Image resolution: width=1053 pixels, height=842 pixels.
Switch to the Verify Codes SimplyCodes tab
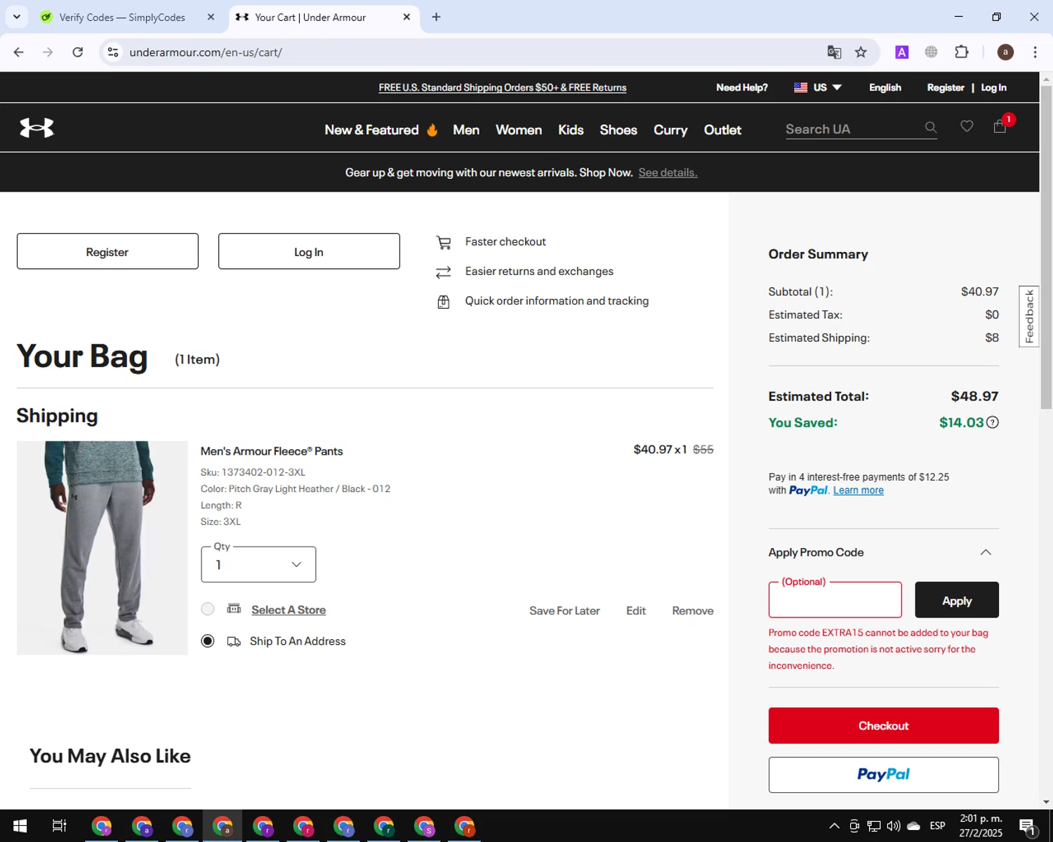(121, 17)
